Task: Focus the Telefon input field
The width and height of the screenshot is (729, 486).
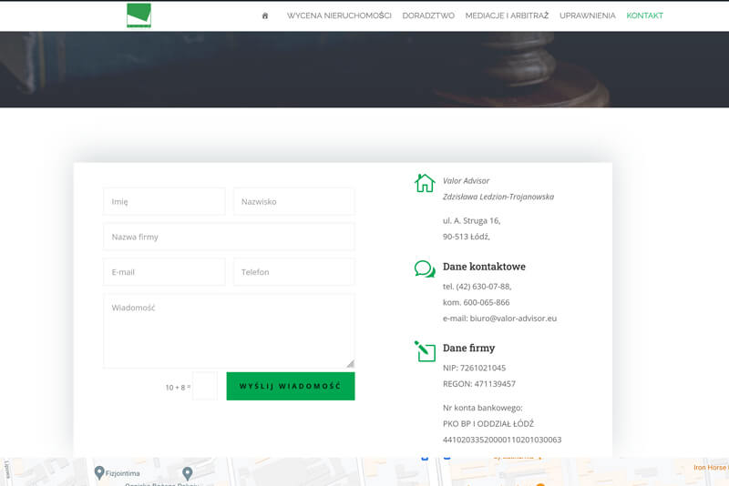Action: coord(293,272)
